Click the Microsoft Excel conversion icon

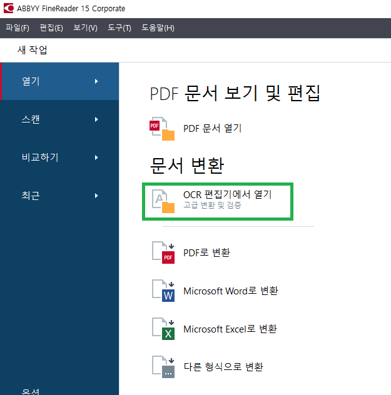pos(163,329)
